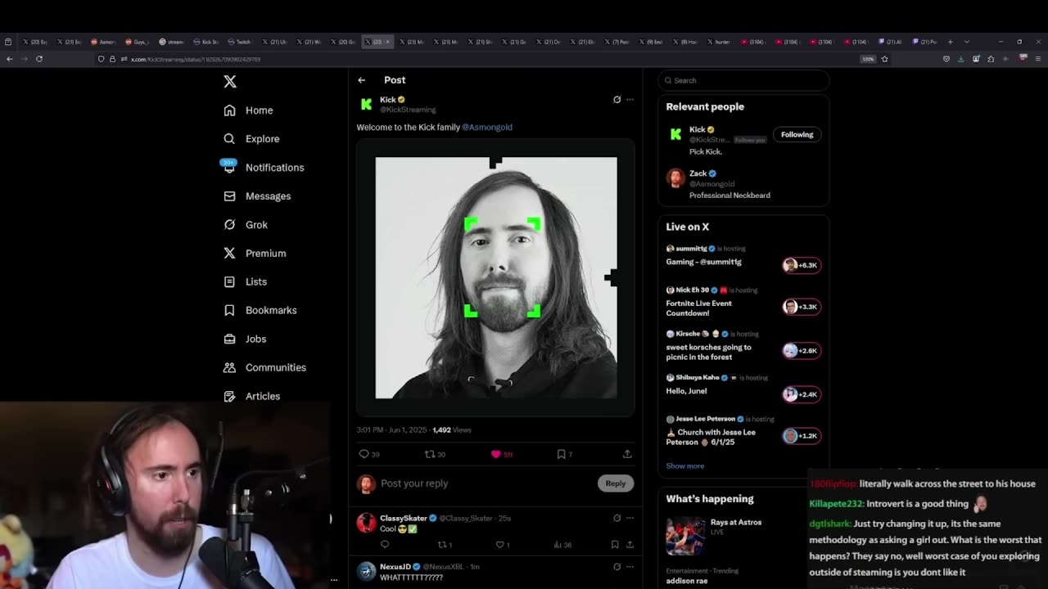Click the Grok icon on ClassySkater's reply
This screenshot has height=589, width=1048.
(617, 518)
